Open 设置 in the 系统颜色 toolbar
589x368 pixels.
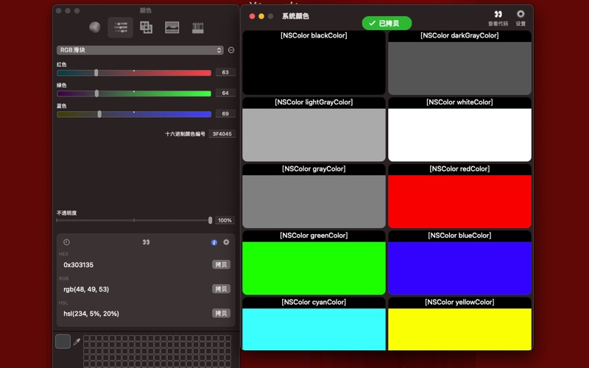click(521, 18)
